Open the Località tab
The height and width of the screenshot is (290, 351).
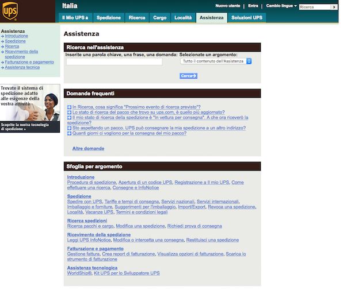[183, 18]
